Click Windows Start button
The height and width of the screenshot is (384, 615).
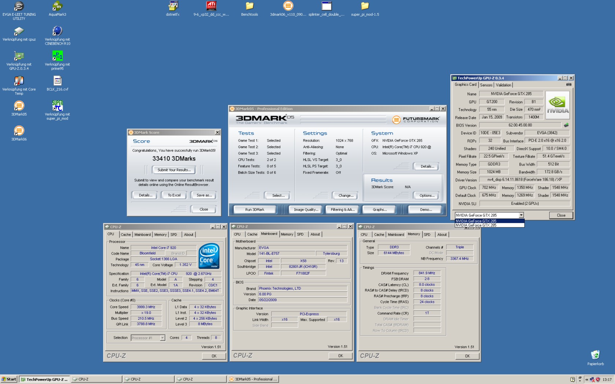9,379
